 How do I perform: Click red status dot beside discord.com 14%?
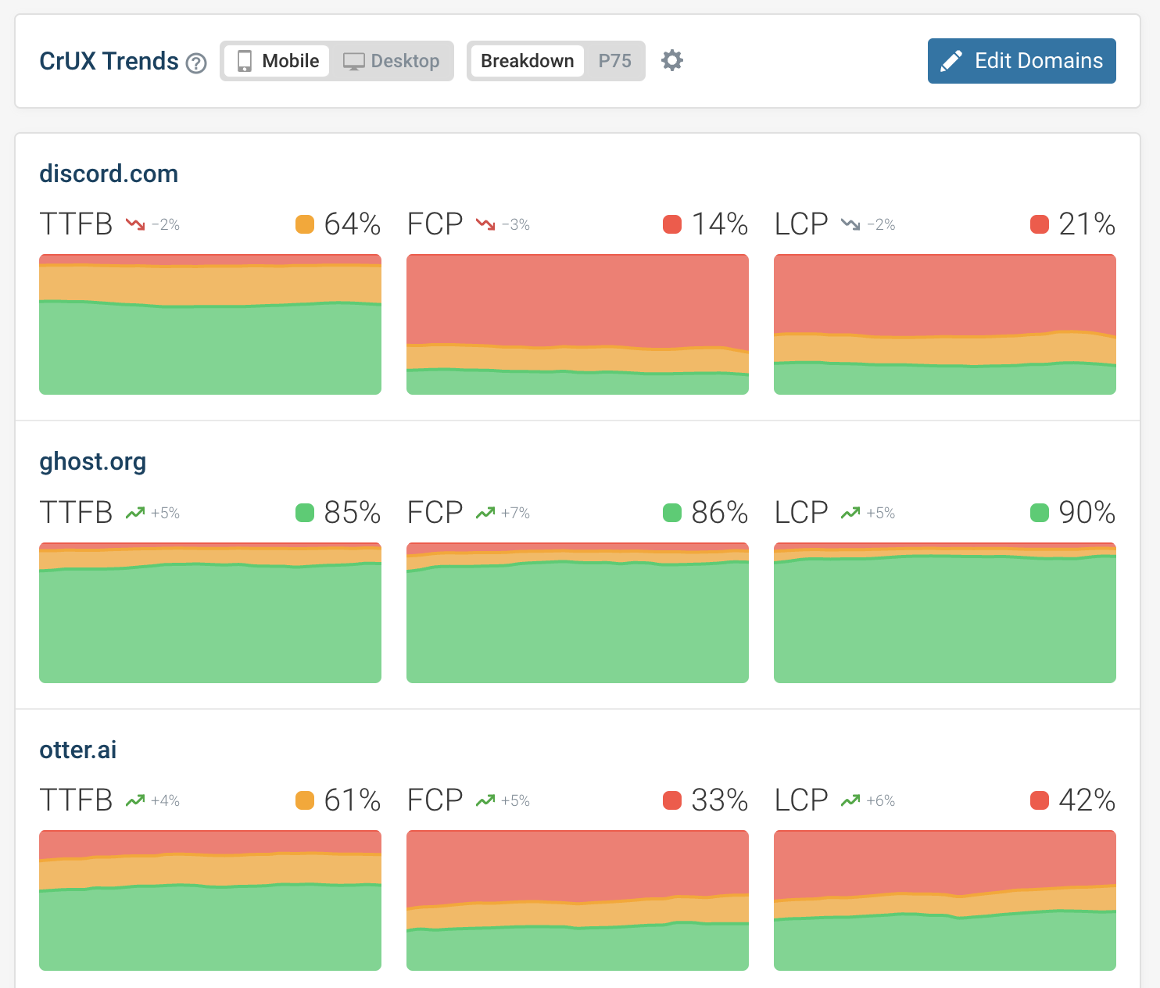pos(672,224)
